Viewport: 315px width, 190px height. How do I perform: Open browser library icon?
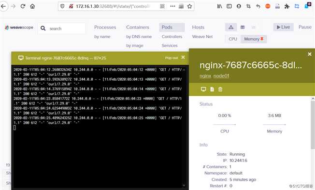tap(219, 6)
